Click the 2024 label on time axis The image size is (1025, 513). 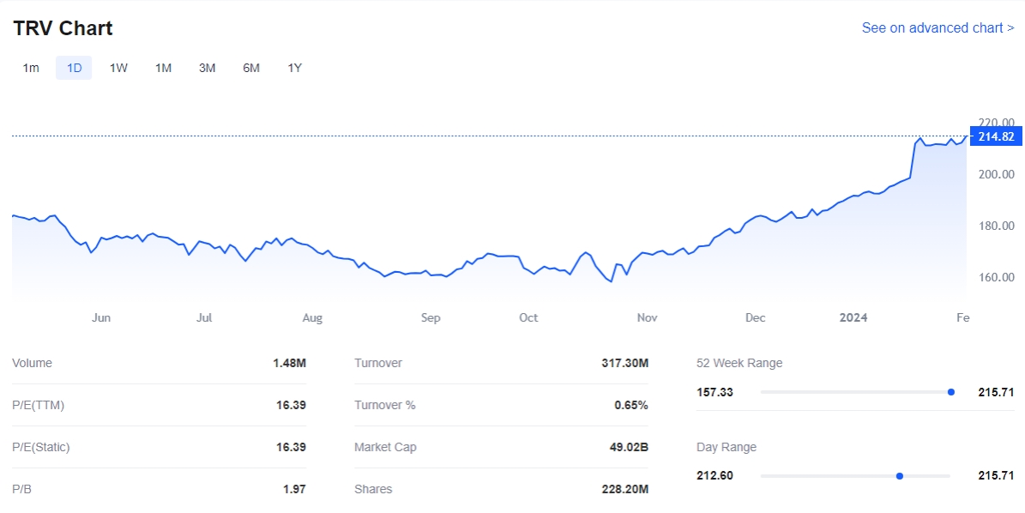pyautogui.click(x=853, y=317)
